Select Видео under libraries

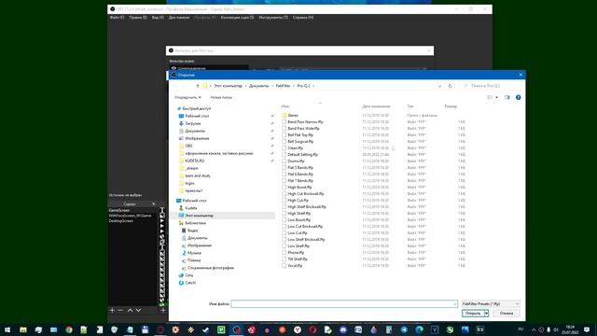tap(193, 231)
